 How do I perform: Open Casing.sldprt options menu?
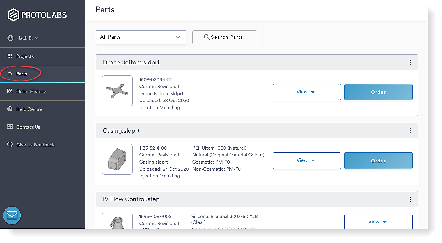pyautogui.click(x=410, y=131)
